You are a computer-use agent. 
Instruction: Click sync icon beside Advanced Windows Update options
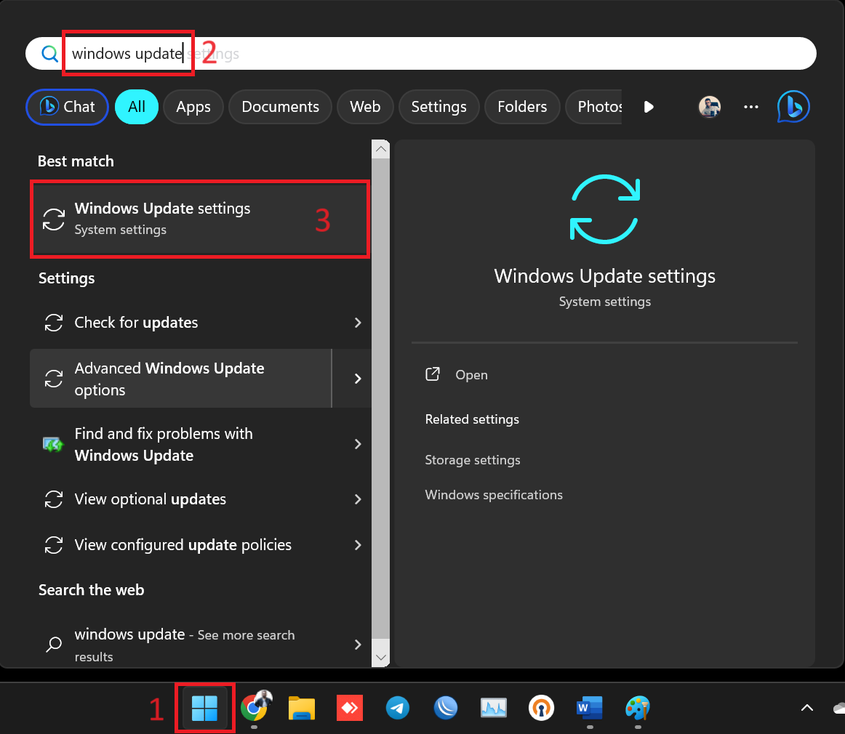(53, 379)
